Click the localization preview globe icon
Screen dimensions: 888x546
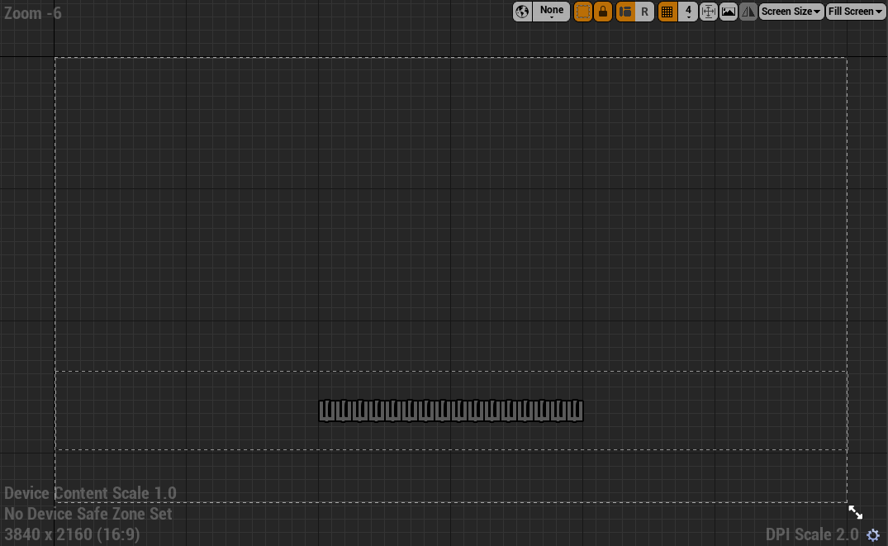(x=522, y=12)
